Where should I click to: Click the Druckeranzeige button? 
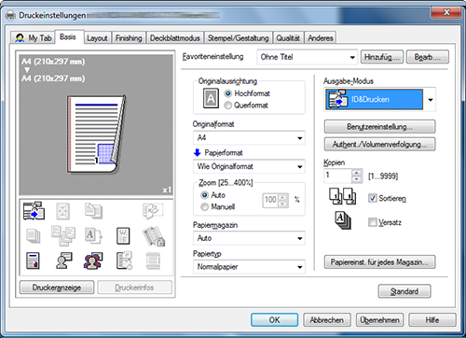click(x=57, y=288)
